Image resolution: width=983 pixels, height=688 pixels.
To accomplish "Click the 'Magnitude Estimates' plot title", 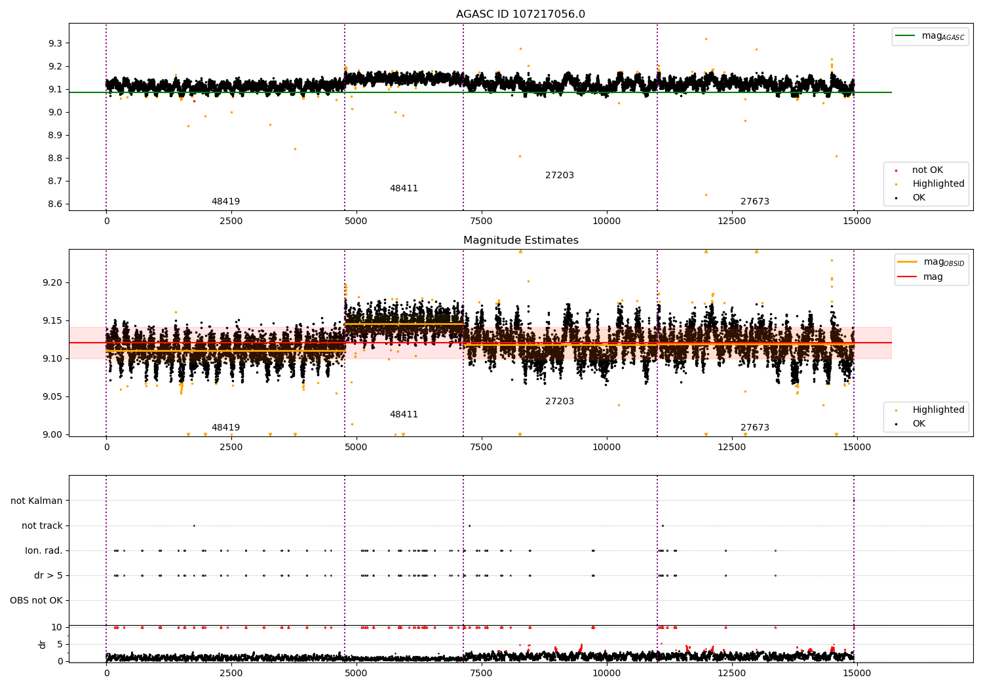I will [x=520, y=240].
